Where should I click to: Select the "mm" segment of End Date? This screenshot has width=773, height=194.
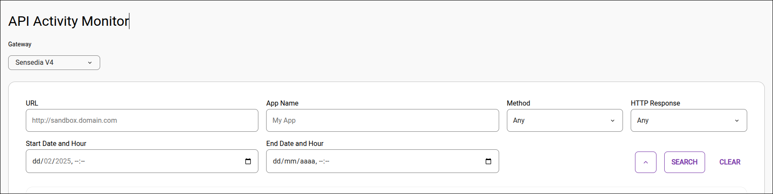click(x=290, y=161)
